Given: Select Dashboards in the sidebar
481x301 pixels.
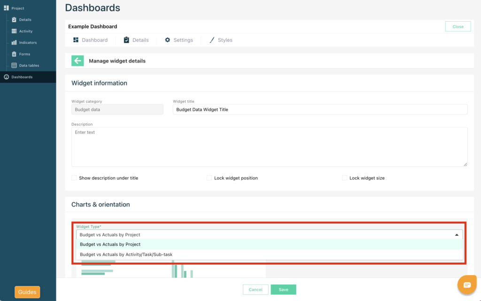Looking at the screenshot, I should click(x=28, y=77).
